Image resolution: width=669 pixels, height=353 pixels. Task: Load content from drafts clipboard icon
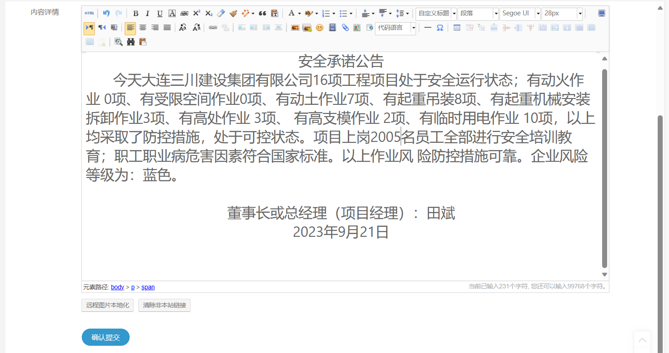click(x=143, y=42)
